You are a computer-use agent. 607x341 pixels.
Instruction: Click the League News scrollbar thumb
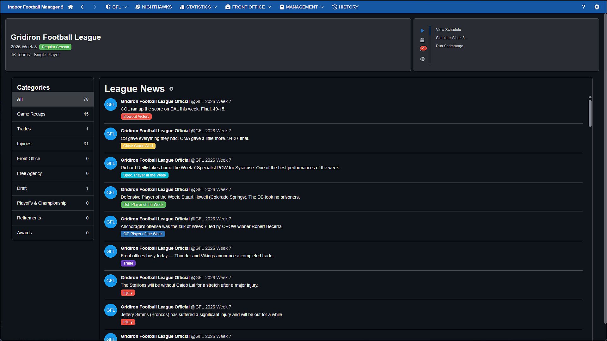590,113
